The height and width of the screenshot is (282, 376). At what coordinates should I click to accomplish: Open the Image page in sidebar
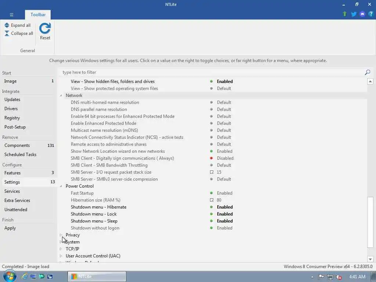point(28,81)
